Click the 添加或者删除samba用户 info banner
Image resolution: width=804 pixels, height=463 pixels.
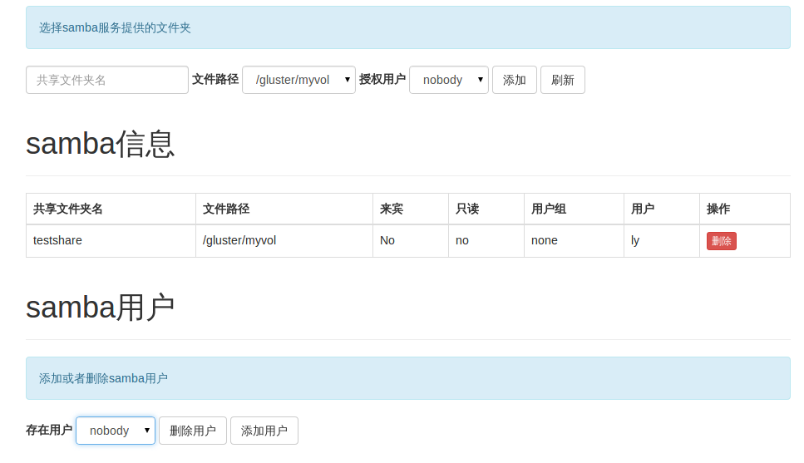[x=408, y=378]
